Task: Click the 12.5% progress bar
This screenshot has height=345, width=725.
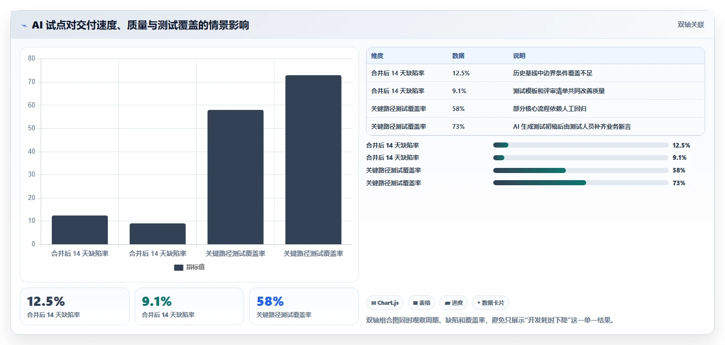Action: point(581,145)
